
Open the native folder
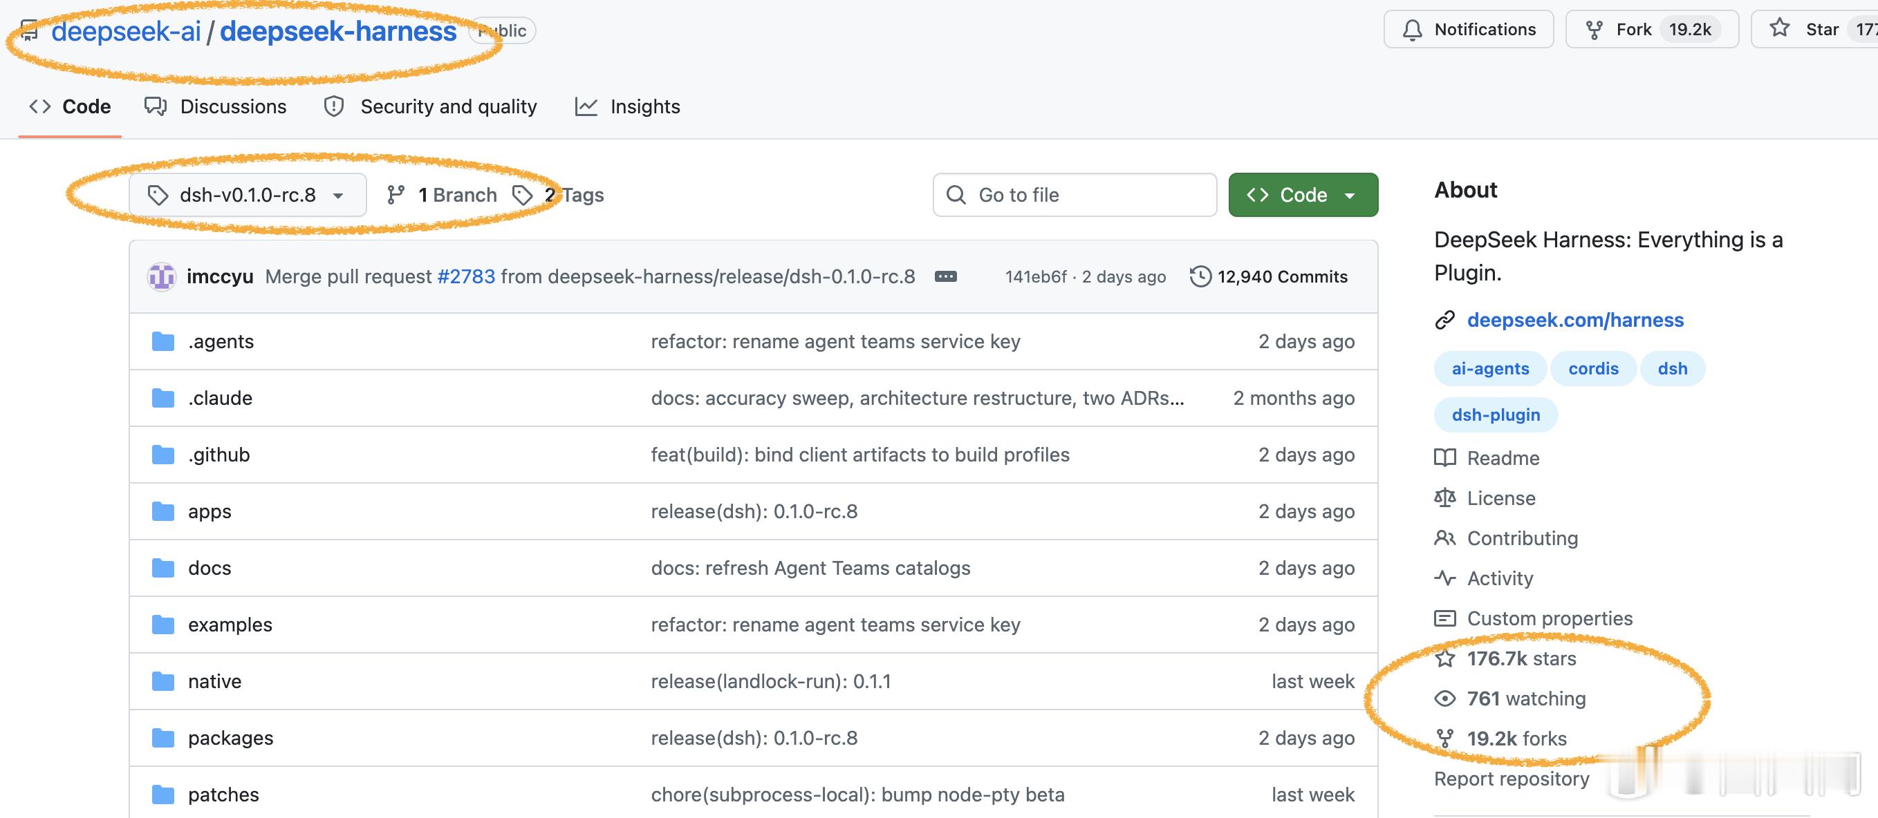coord(214,682)
